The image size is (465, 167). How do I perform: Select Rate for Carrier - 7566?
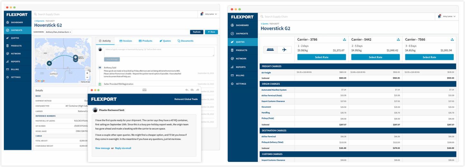(429, 57)
